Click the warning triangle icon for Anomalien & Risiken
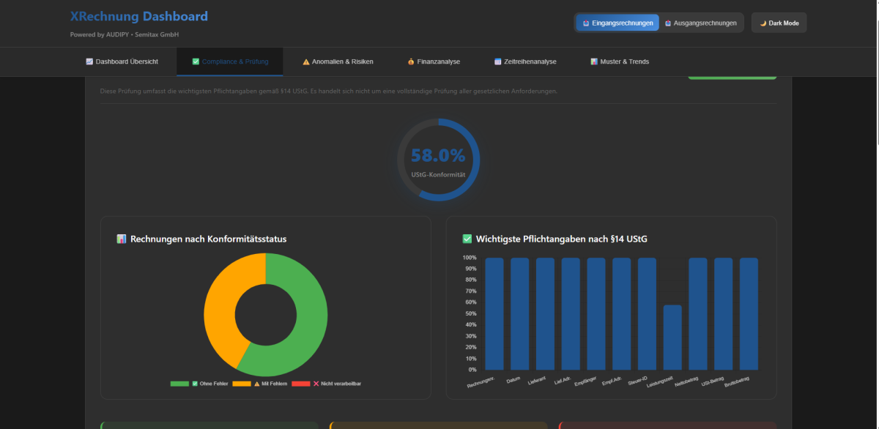879x429 pixels. click(x=306, y=61)
